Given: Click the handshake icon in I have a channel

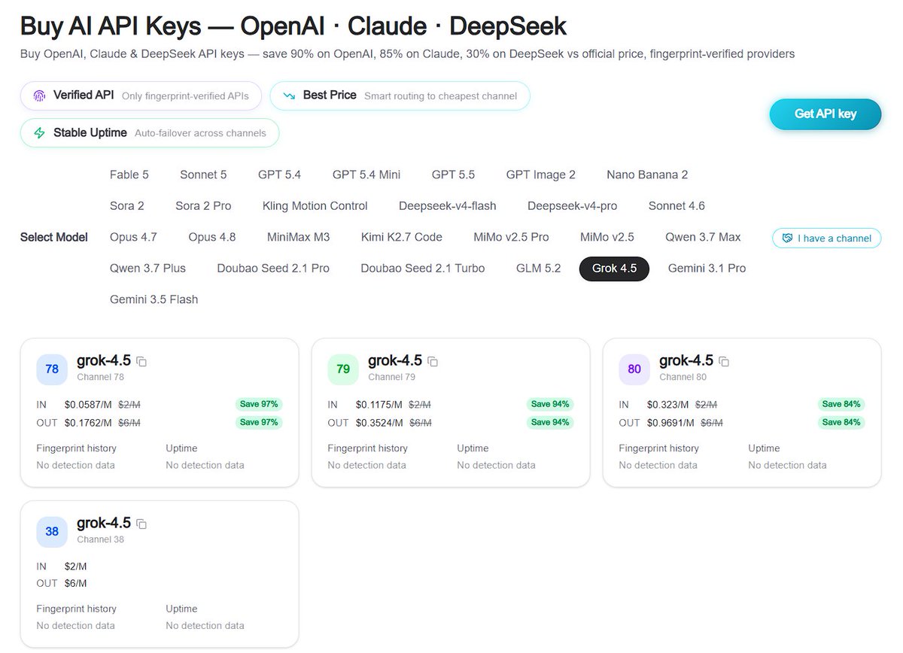Looking at the screenshot, I should click(787, 238).
